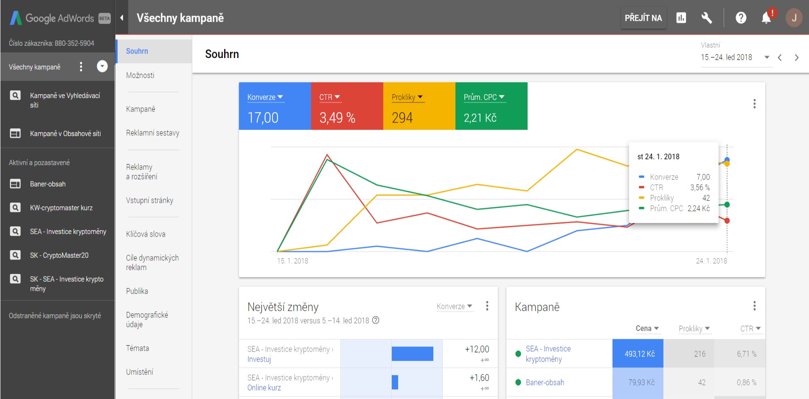
Task: Open Reklamní sestavy
Action: point(152,133)
